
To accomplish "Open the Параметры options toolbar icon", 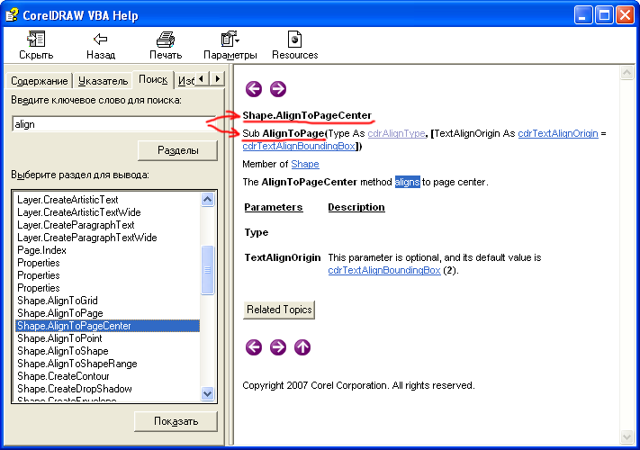I will (x=230, y=40).
